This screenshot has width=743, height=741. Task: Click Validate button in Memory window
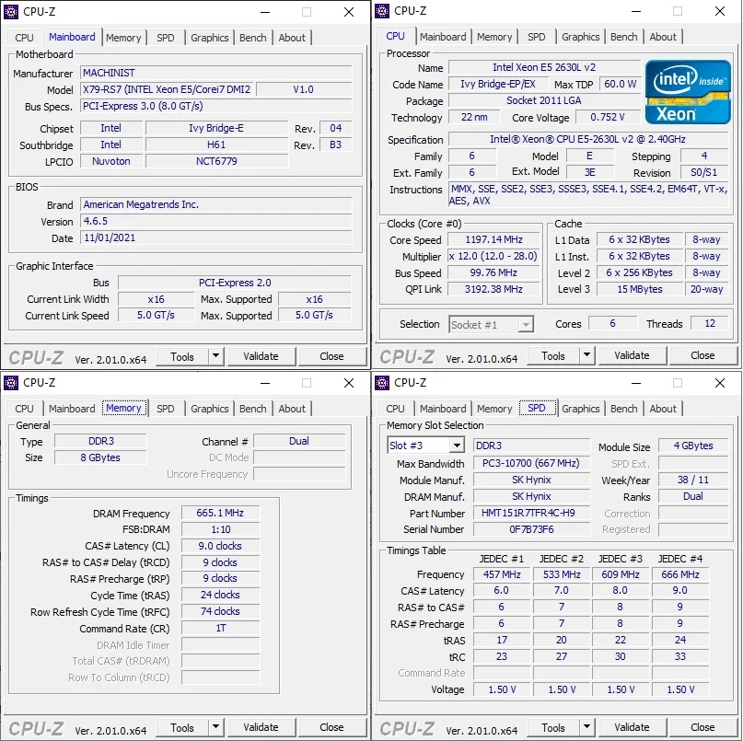(261, 727)
